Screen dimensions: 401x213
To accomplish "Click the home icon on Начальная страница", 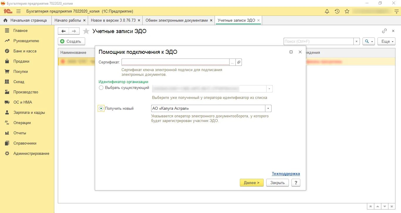I will [x=5, y=20].
